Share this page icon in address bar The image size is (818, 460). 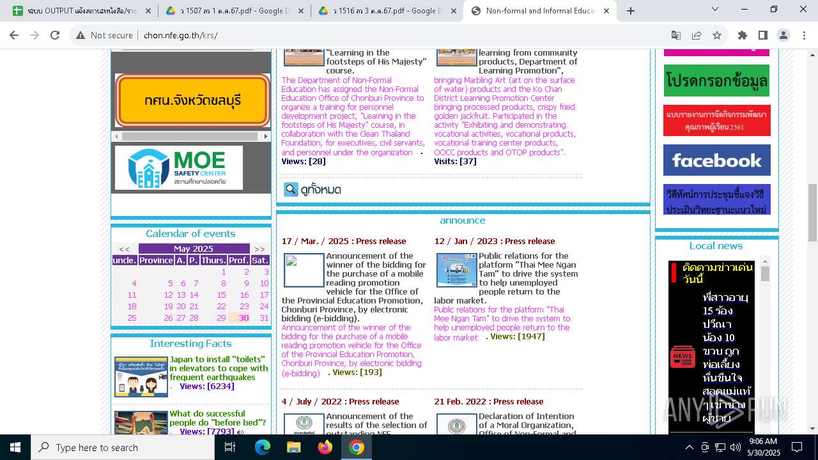(697, 35)
